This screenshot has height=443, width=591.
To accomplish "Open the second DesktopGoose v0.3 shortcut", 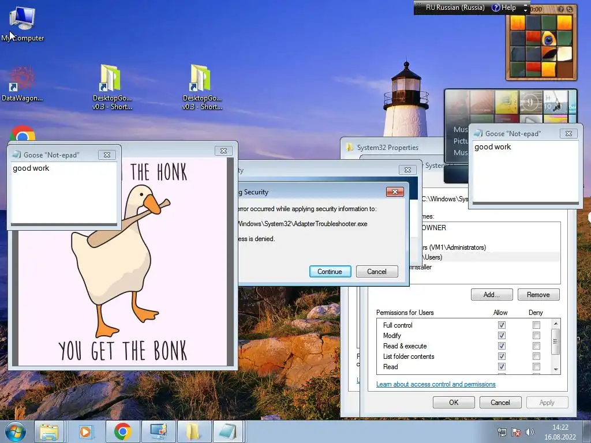I will (x=202, y=87).
